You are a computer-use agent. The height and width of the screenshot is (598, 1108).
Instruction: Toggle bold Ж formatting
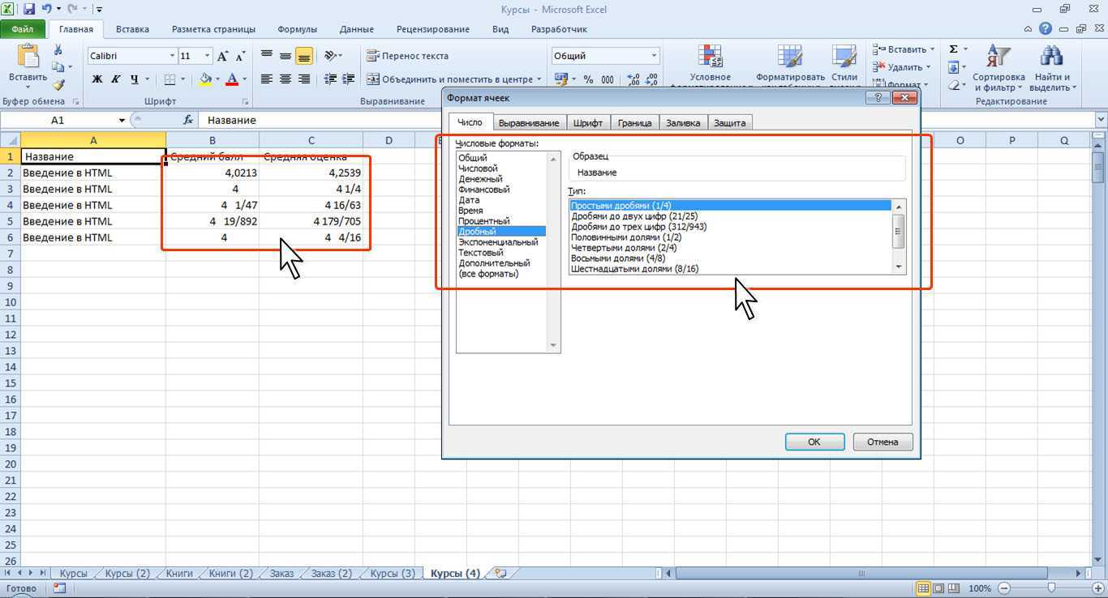tap(97, 79)
